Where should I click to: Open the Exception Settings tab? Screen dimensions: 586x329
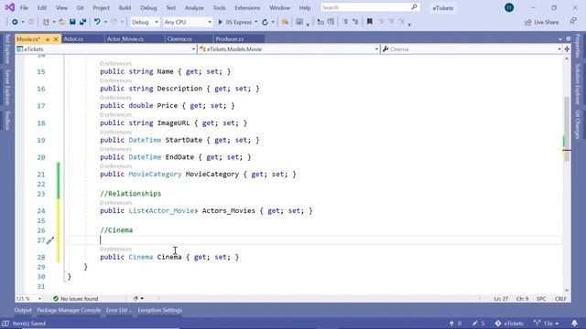[159, 311]
